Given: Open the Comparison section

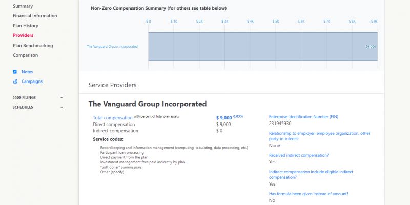Looking at the screenshot, I should [x=25, y=55].
